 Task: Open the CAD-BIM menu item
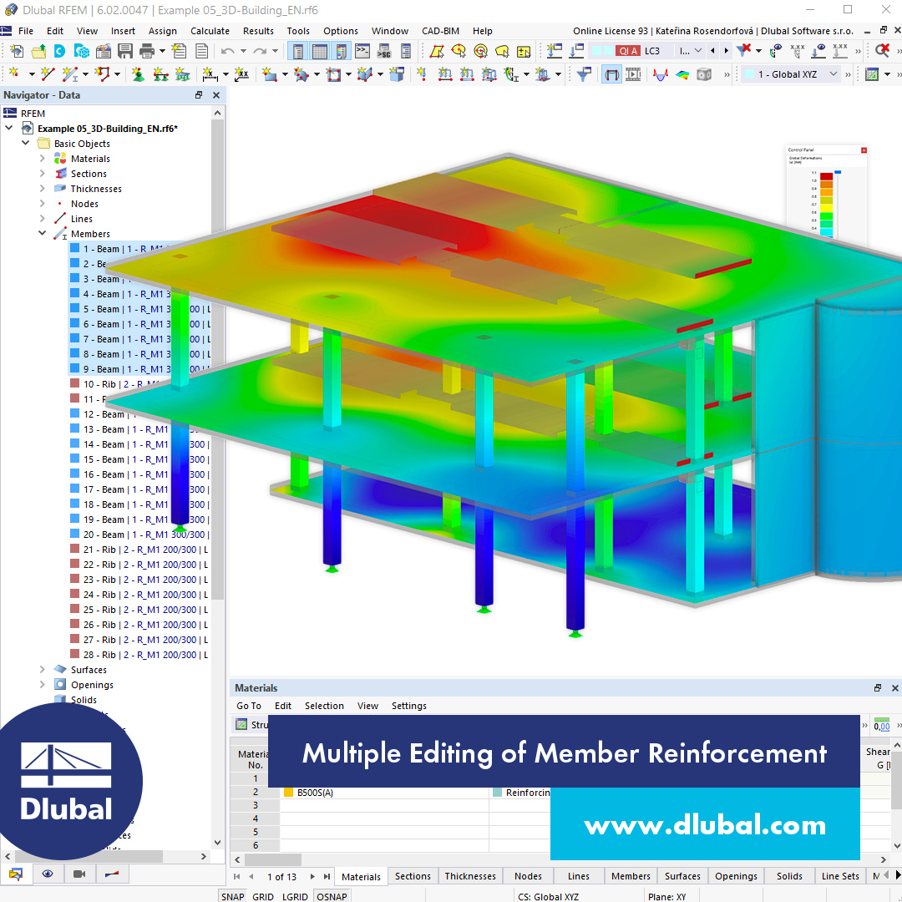440,31
